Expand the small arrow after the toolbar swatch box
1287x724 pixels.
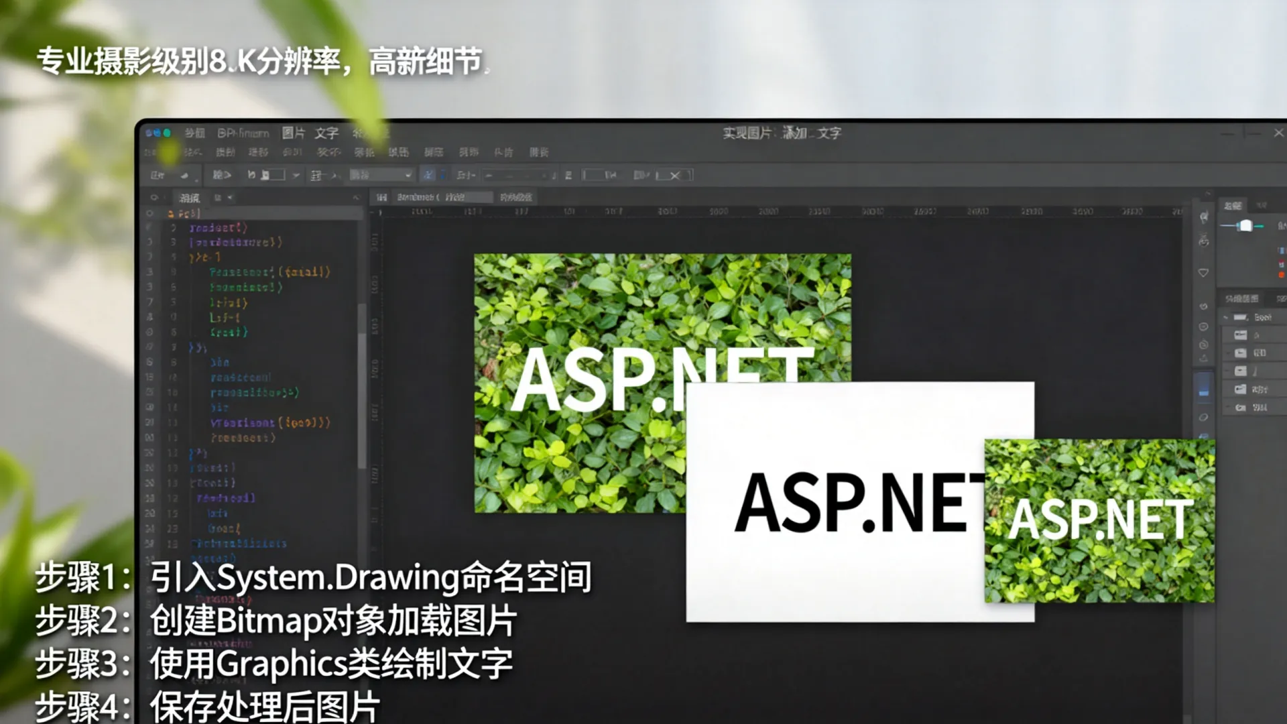click(x=296, y=175)
